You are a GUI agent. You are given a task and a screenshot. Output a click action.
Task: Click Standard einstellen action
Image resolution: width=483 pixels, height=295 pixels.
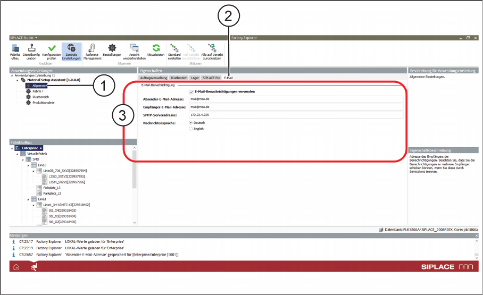pyautogui.click(x=174, y=52)
